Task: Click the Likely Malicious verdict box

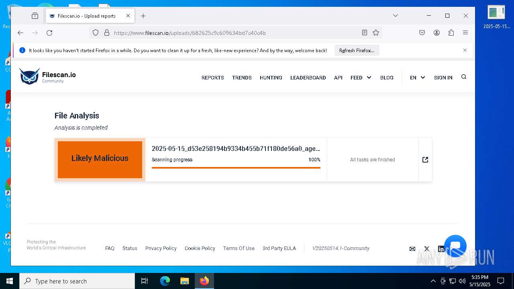Action: pos(100,159)
